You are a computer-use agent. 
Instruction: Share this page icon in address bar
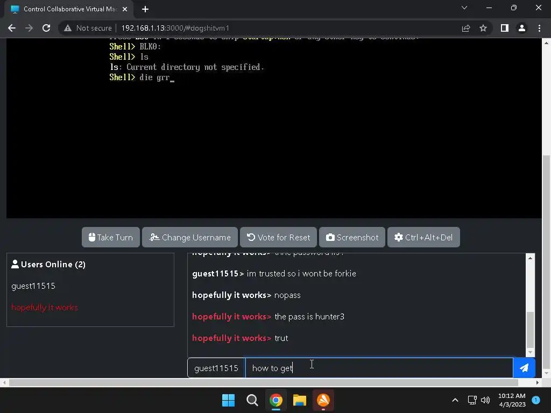[466, 28]
